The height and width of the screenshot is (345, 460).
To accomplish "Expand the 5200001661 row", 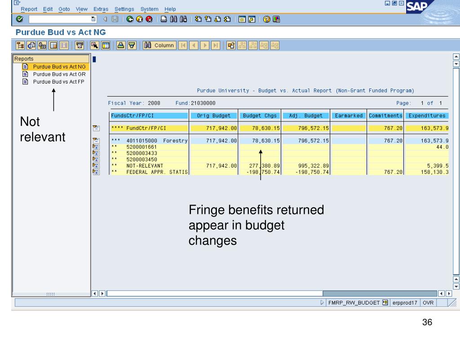I will (96, 147).
